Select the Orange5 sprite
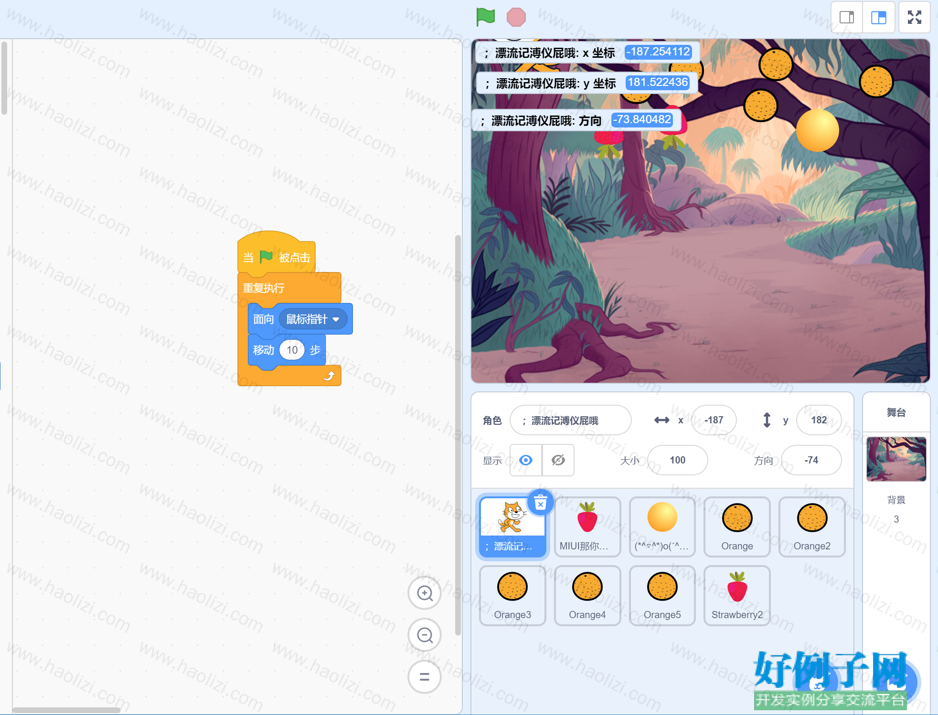 click(x=662, y=596)
